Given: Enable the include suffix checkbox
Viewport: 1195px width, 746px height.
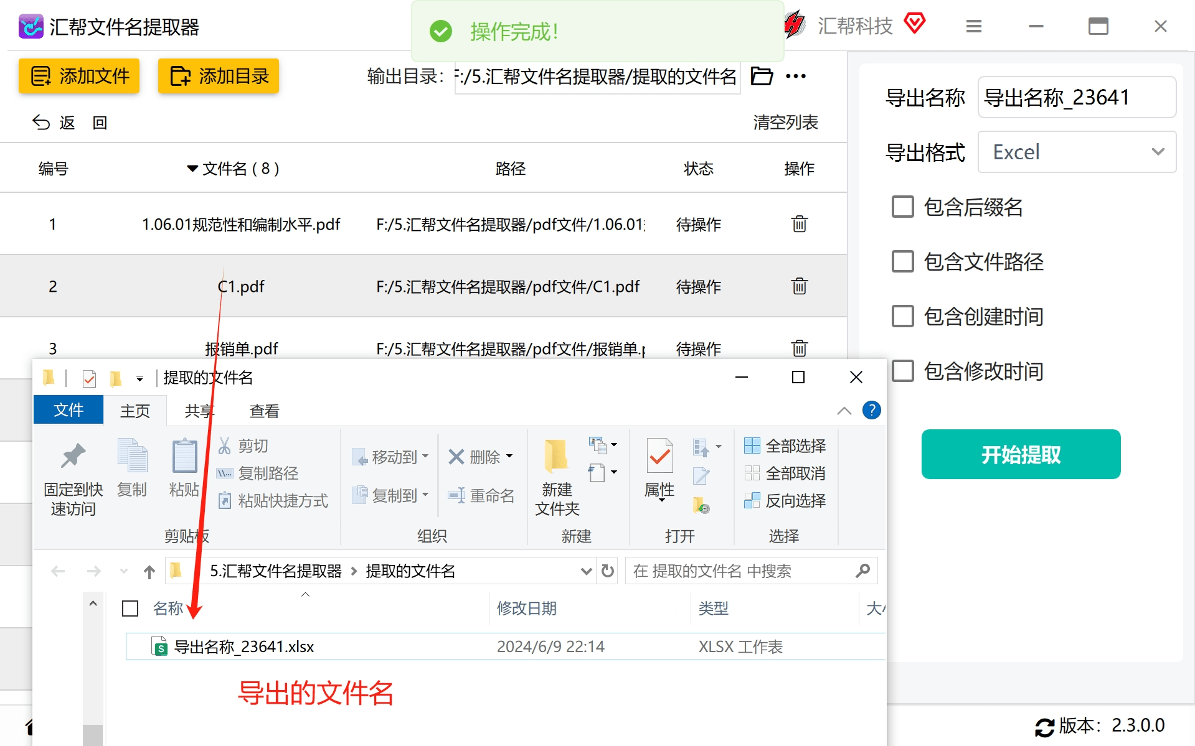Looking at the screenshot, I should coord(902,207).
